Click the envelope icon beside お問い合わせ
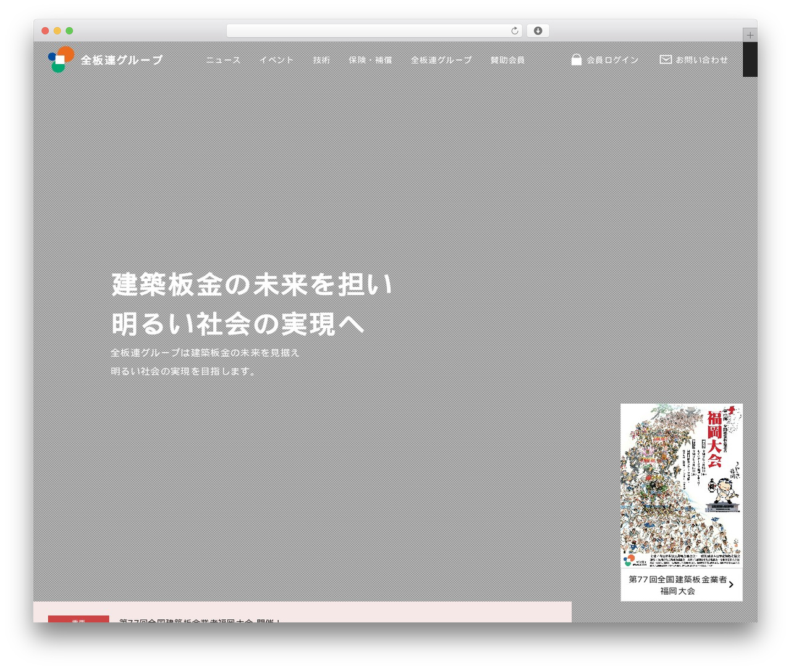 pyautogui.click(x=666, y=59)
